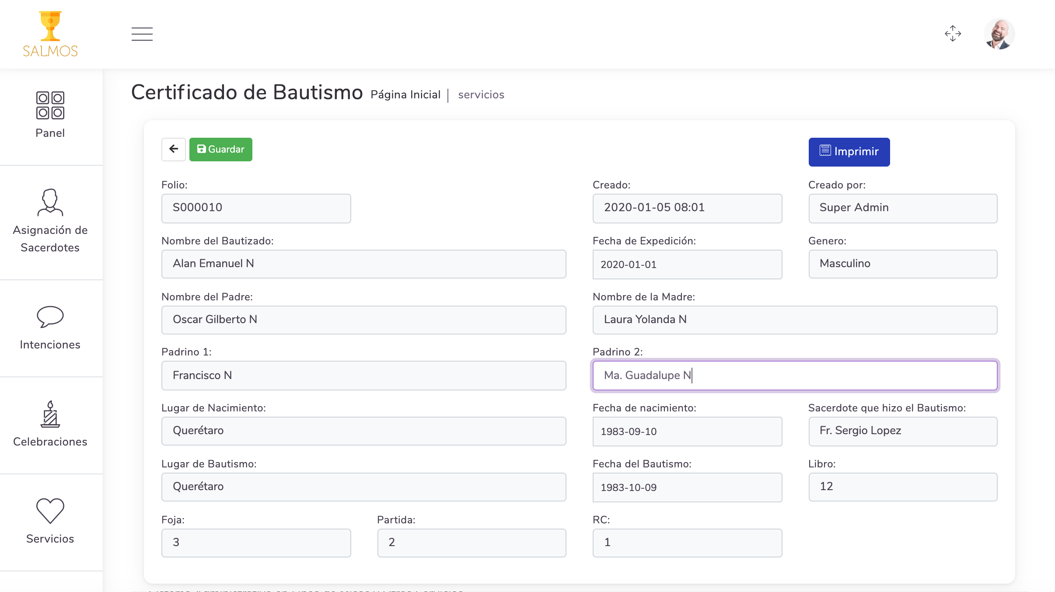The image size is (1055, 592).
Task: Click the SALMOS chalice logo
Action: click(50, 34)
